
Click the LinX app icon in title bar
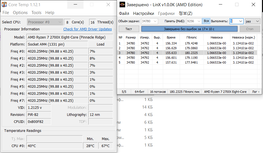click(122, 4)
